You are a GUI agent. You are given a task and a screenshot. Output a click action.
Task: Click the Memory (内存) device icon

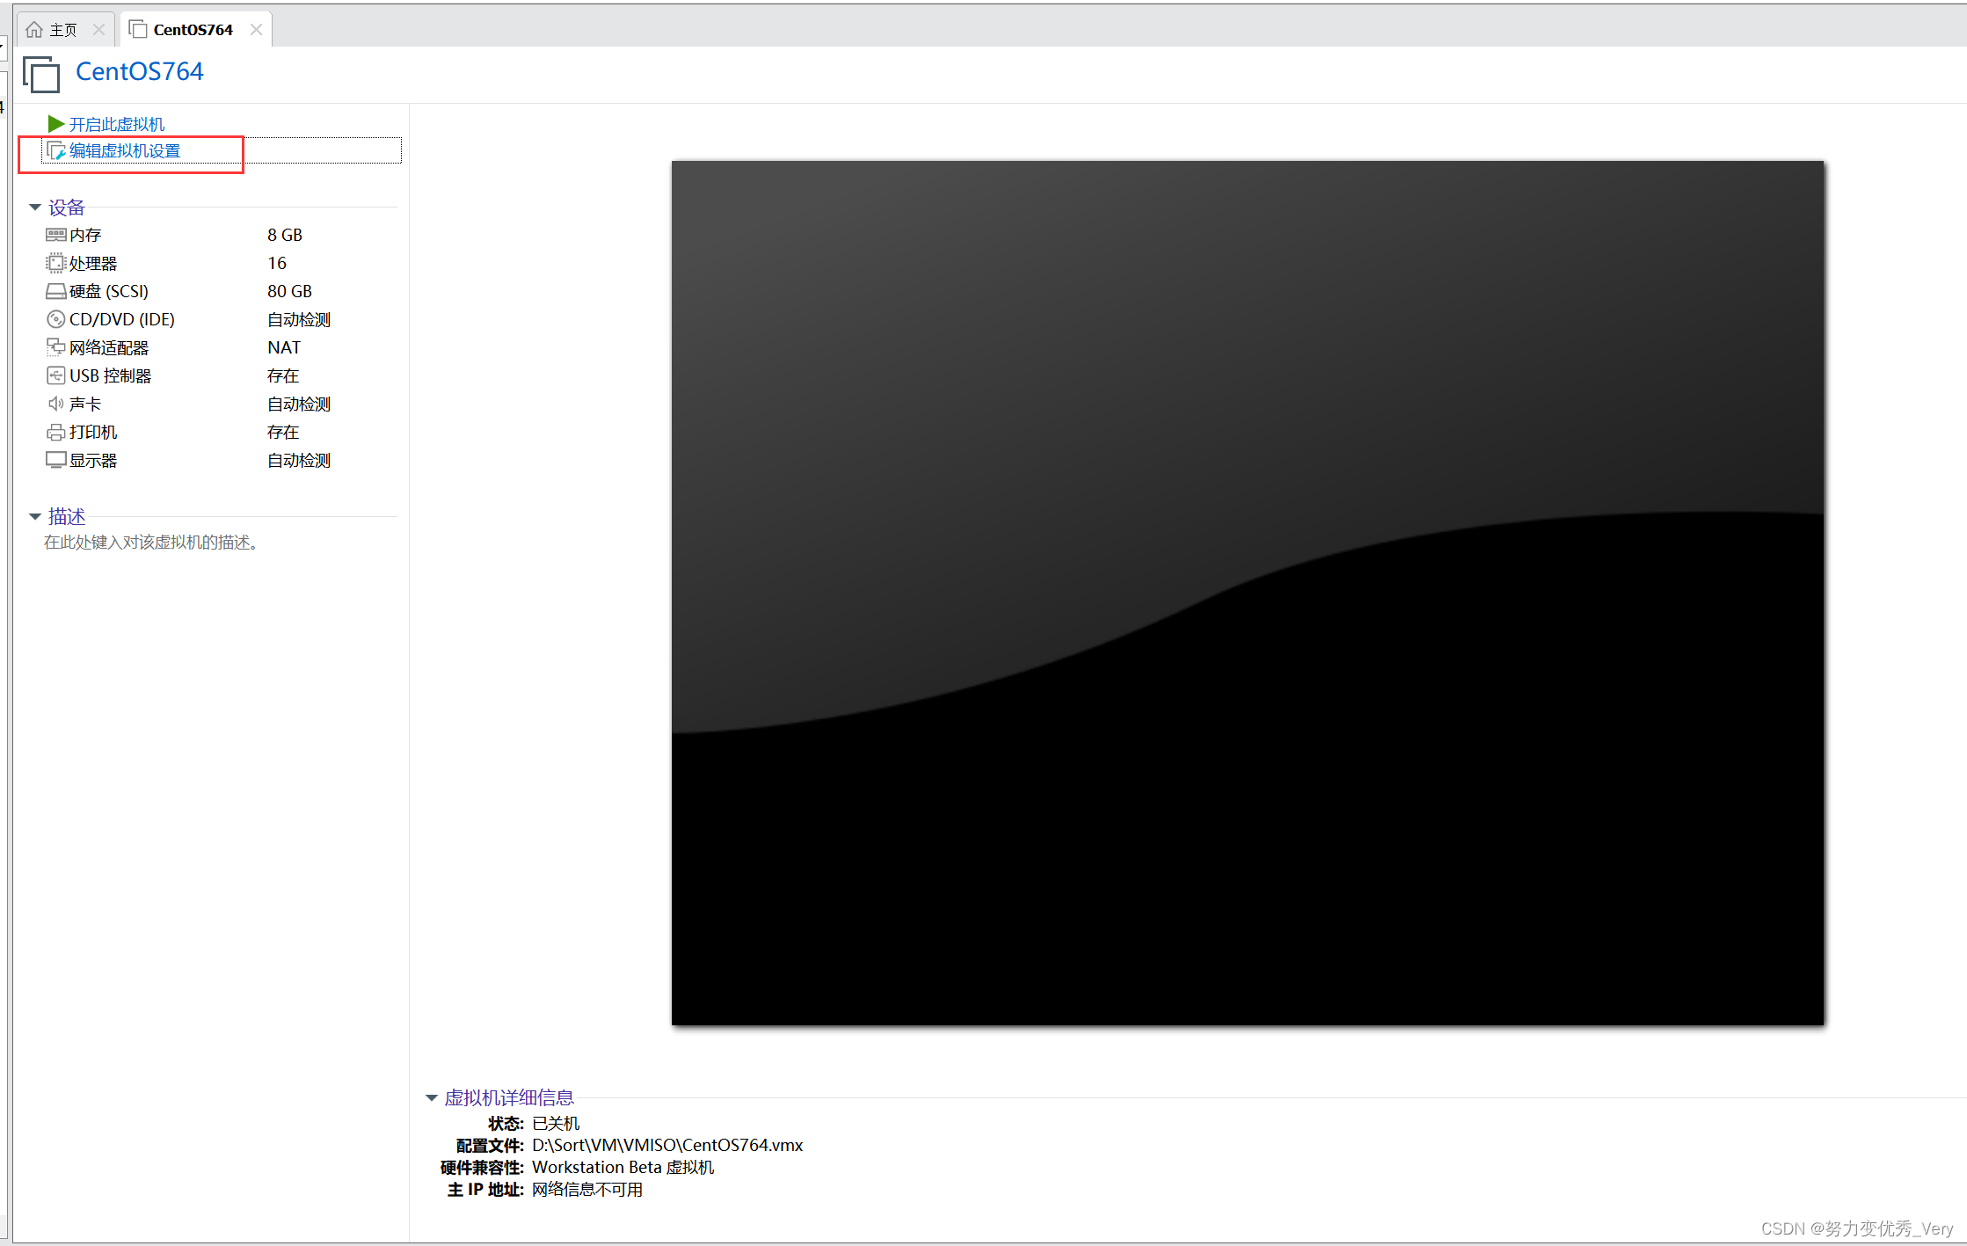[x=55, y=235]
